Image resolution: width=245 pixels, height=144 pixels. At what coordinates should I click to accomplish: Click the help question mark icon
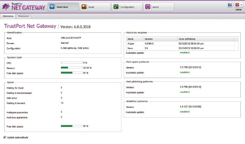point(230,5)
